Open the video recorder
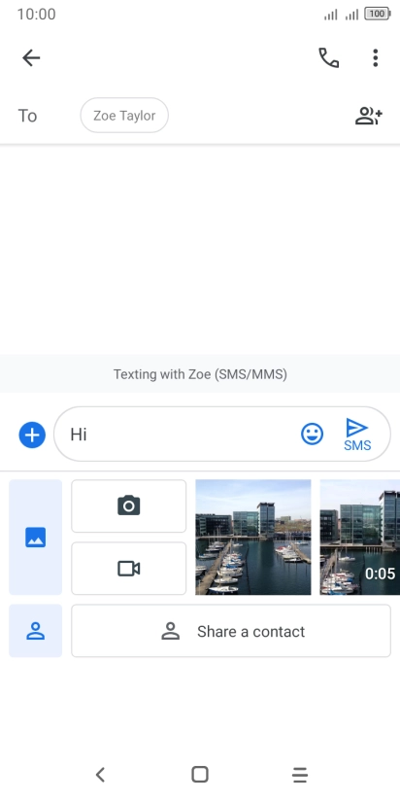The width and height of the screenshot is (400, 801). point(128,569)
